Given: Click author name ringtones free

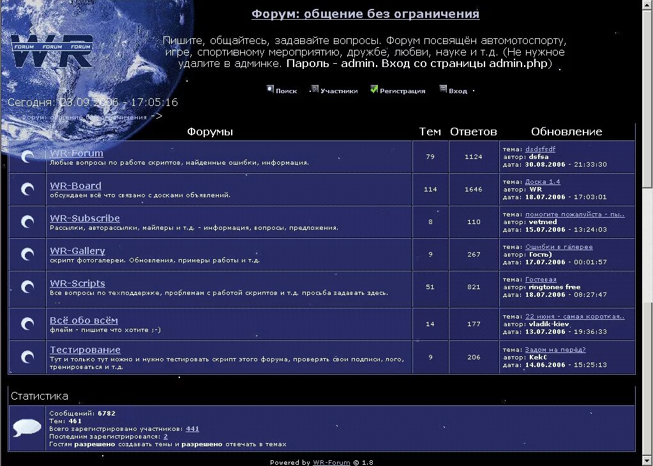Looking at the screenshot, I should point(554,287).
